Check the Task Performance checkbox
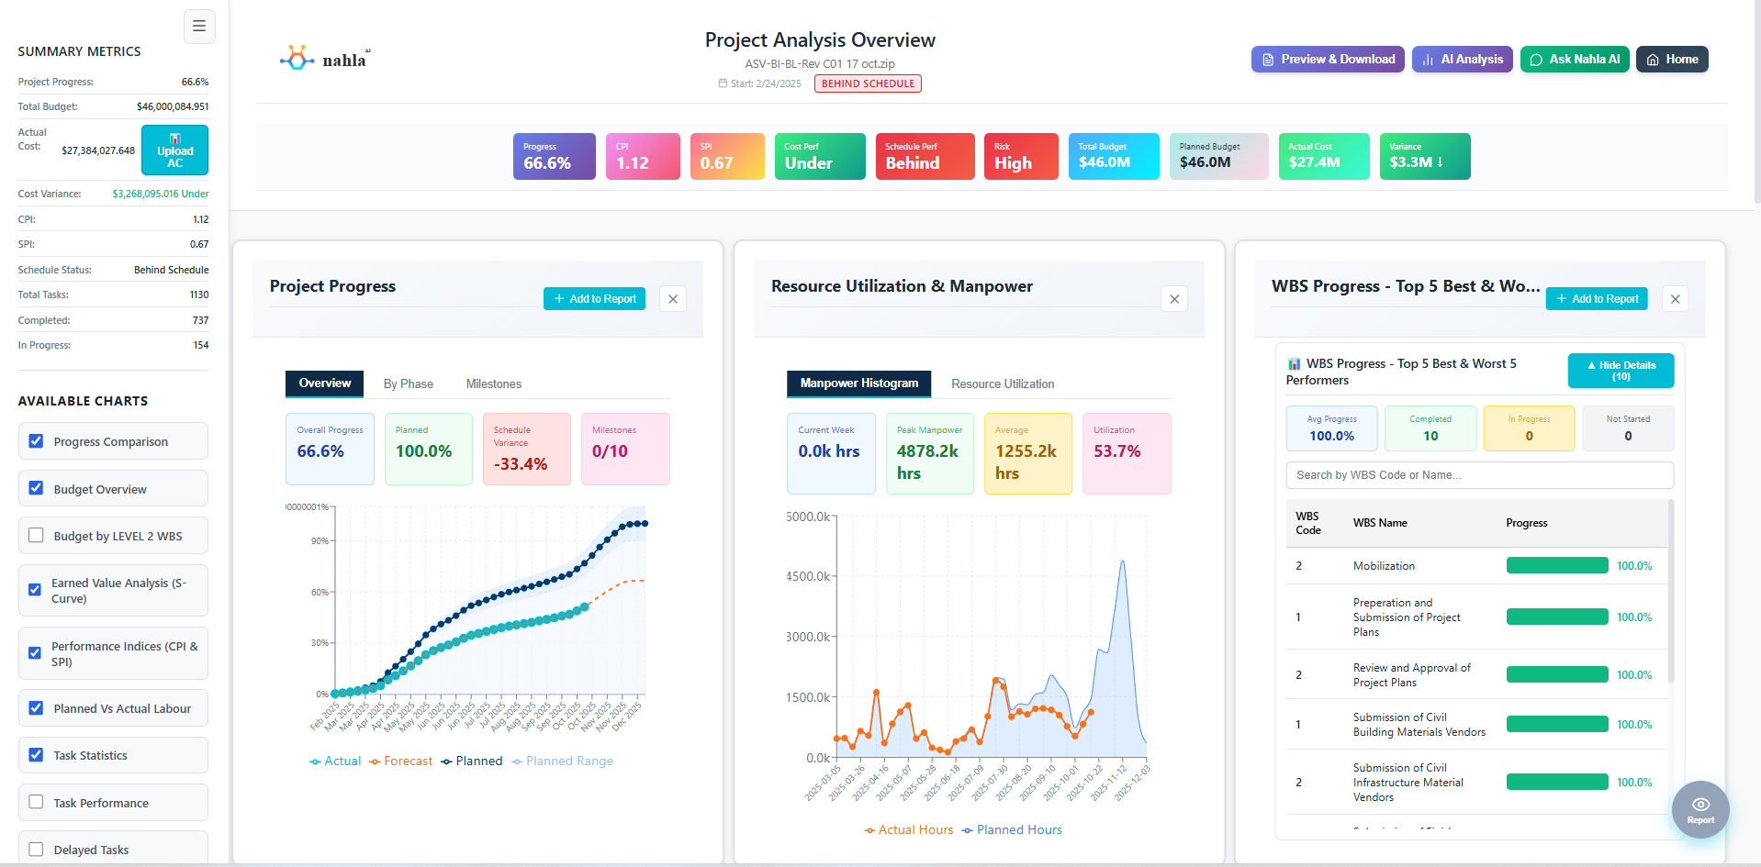1761x867 pixels. pos(36,802)
